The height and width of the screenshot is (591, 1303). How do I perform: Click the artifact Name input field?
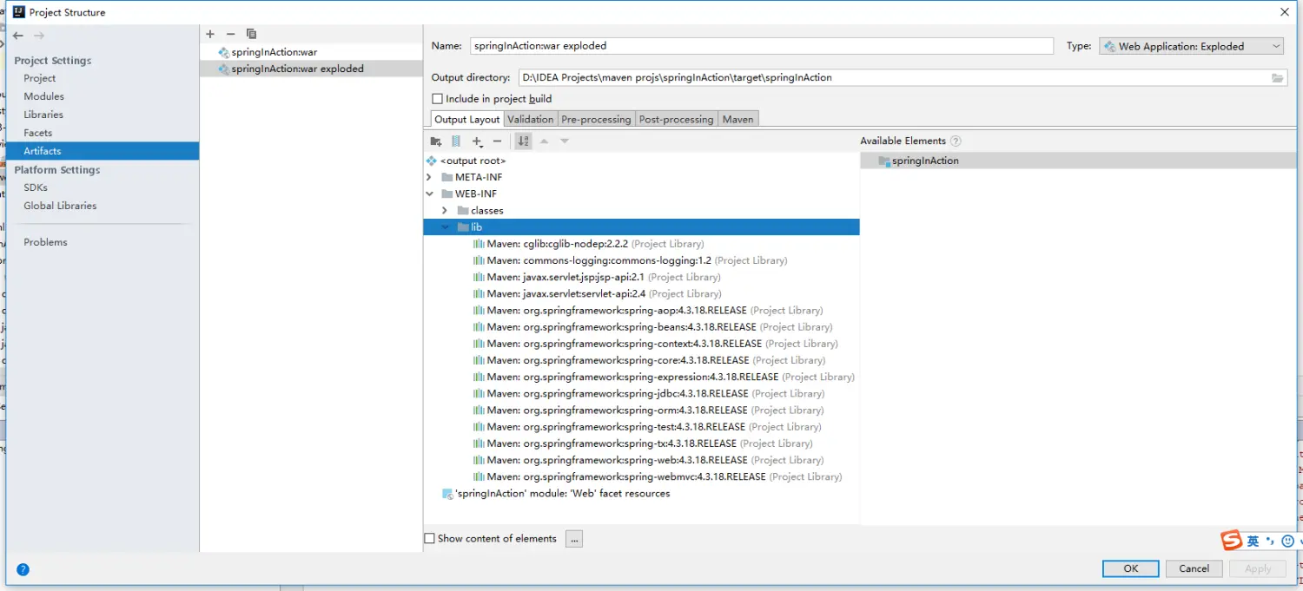(762, 46)
